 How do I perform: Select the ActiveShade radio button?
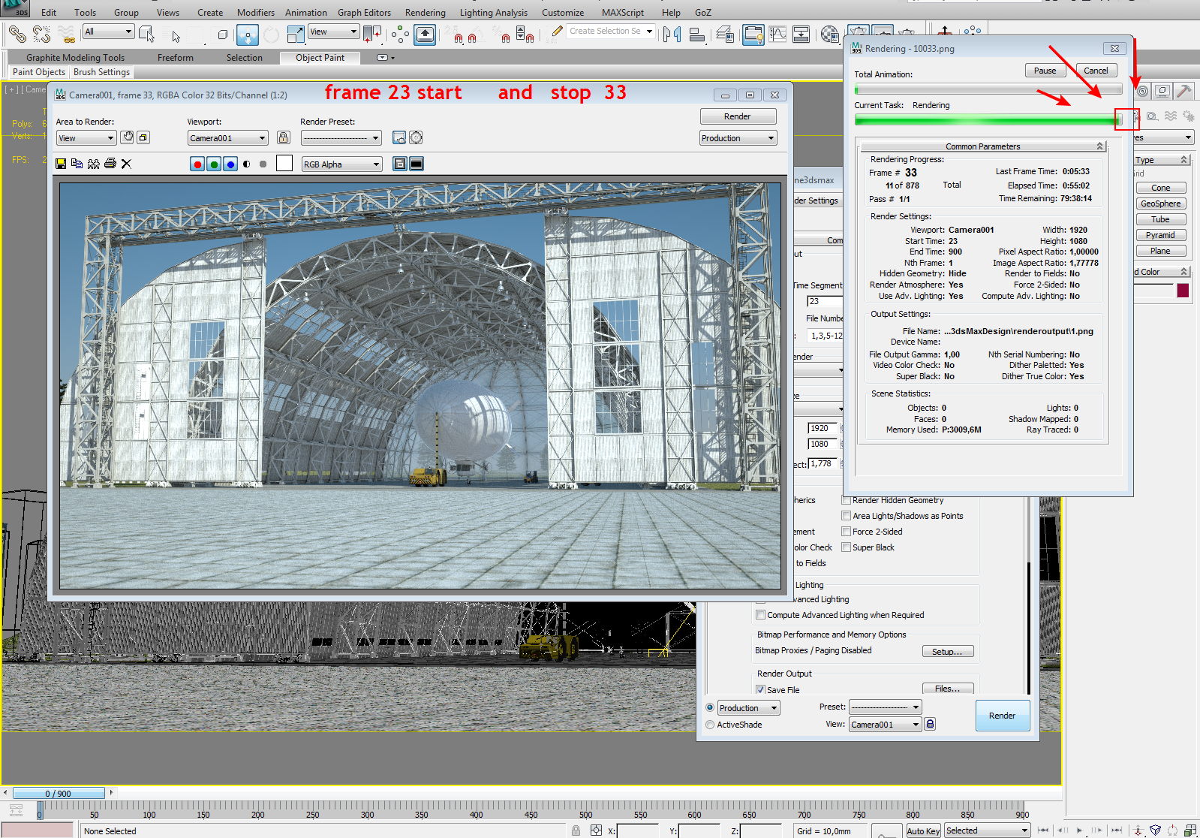[x=710, y=725]
